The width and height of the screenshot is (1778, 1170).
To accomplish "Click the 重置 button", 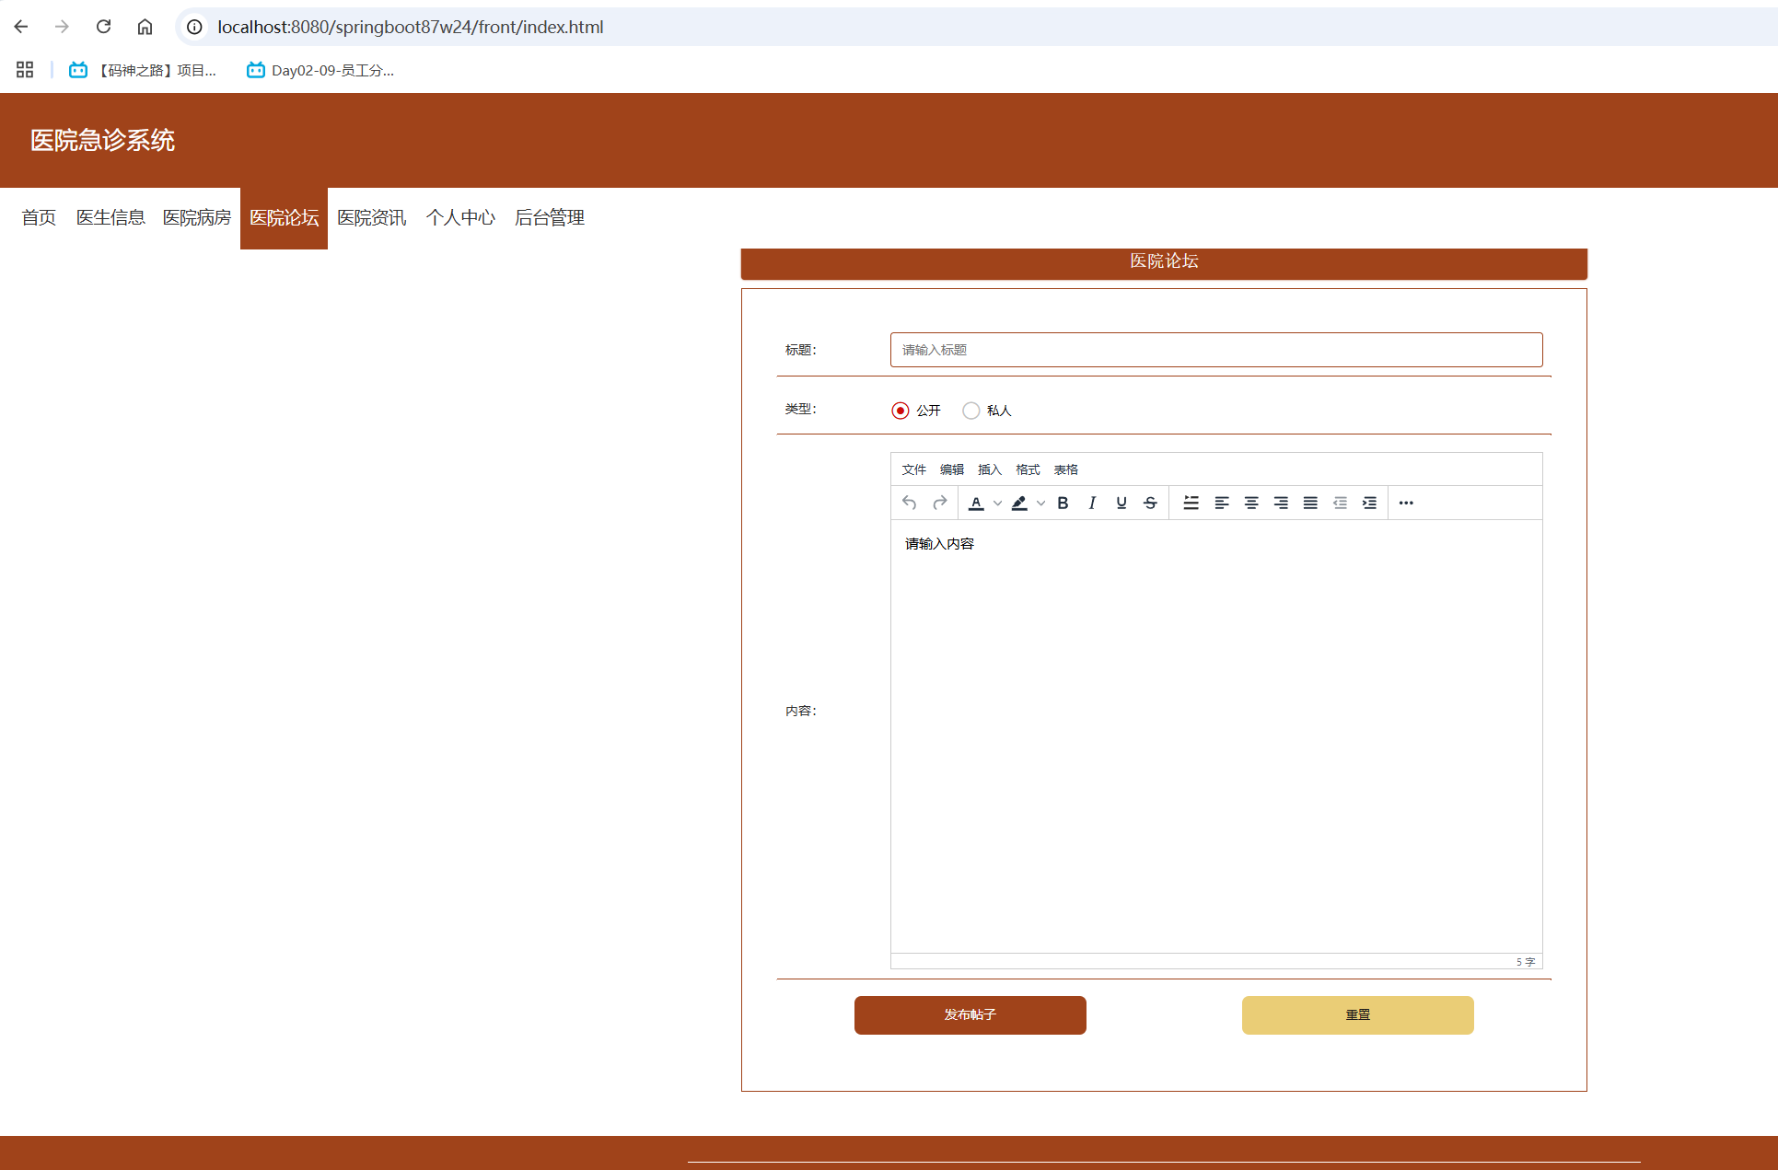I will coord(1357,1014).
